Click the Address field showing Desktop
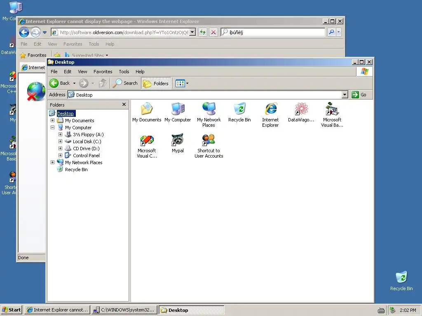 204,95
